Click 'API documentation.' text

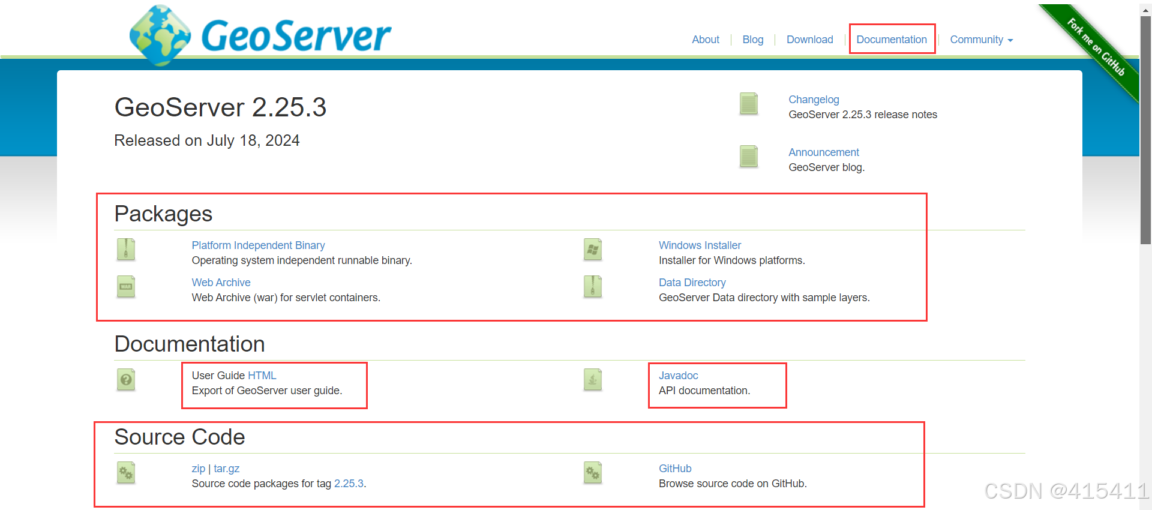[x=704, y=391]
